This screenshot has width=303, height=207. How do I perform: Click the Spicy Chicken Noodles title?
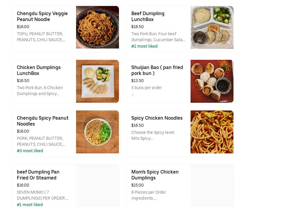tap(157, 118)
